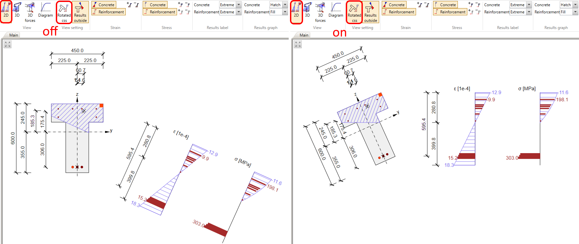Toggle Results outside in left window
This screenshot has width=579, height=244.
80,12
